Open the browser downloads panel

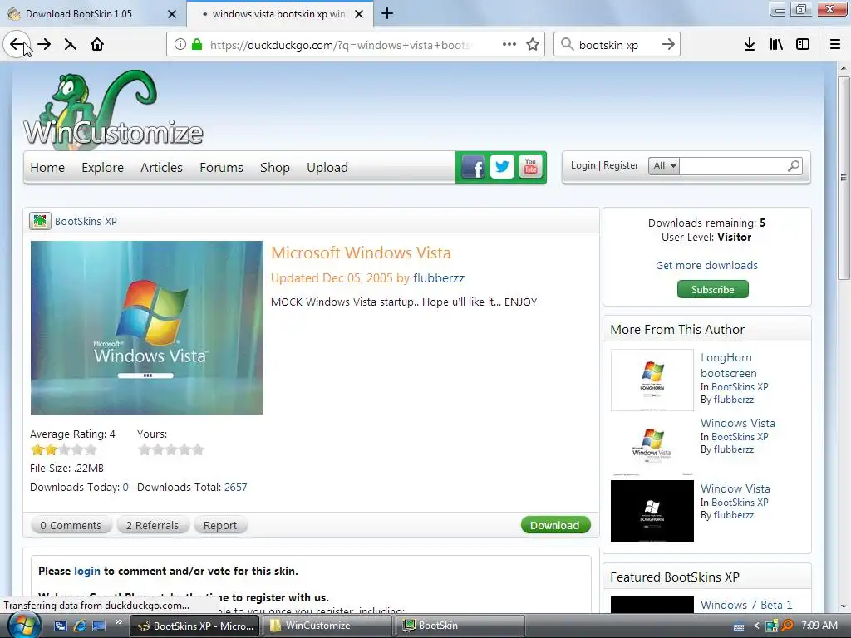tap(749, 45)
